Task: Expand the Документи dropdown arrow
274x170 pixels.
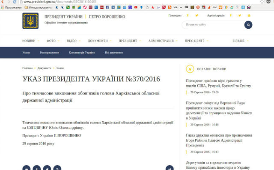Action: (110, 41)
